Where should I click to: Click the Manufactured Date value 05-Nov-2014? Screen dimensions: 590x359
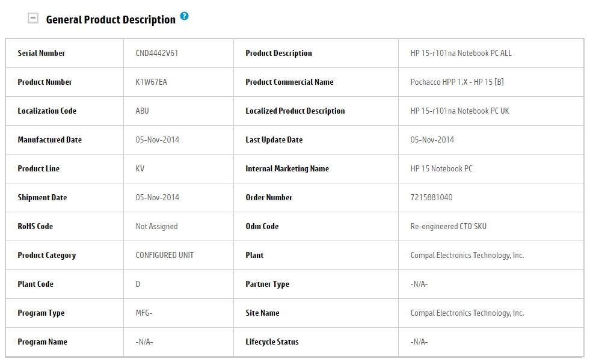pos(158,140)
